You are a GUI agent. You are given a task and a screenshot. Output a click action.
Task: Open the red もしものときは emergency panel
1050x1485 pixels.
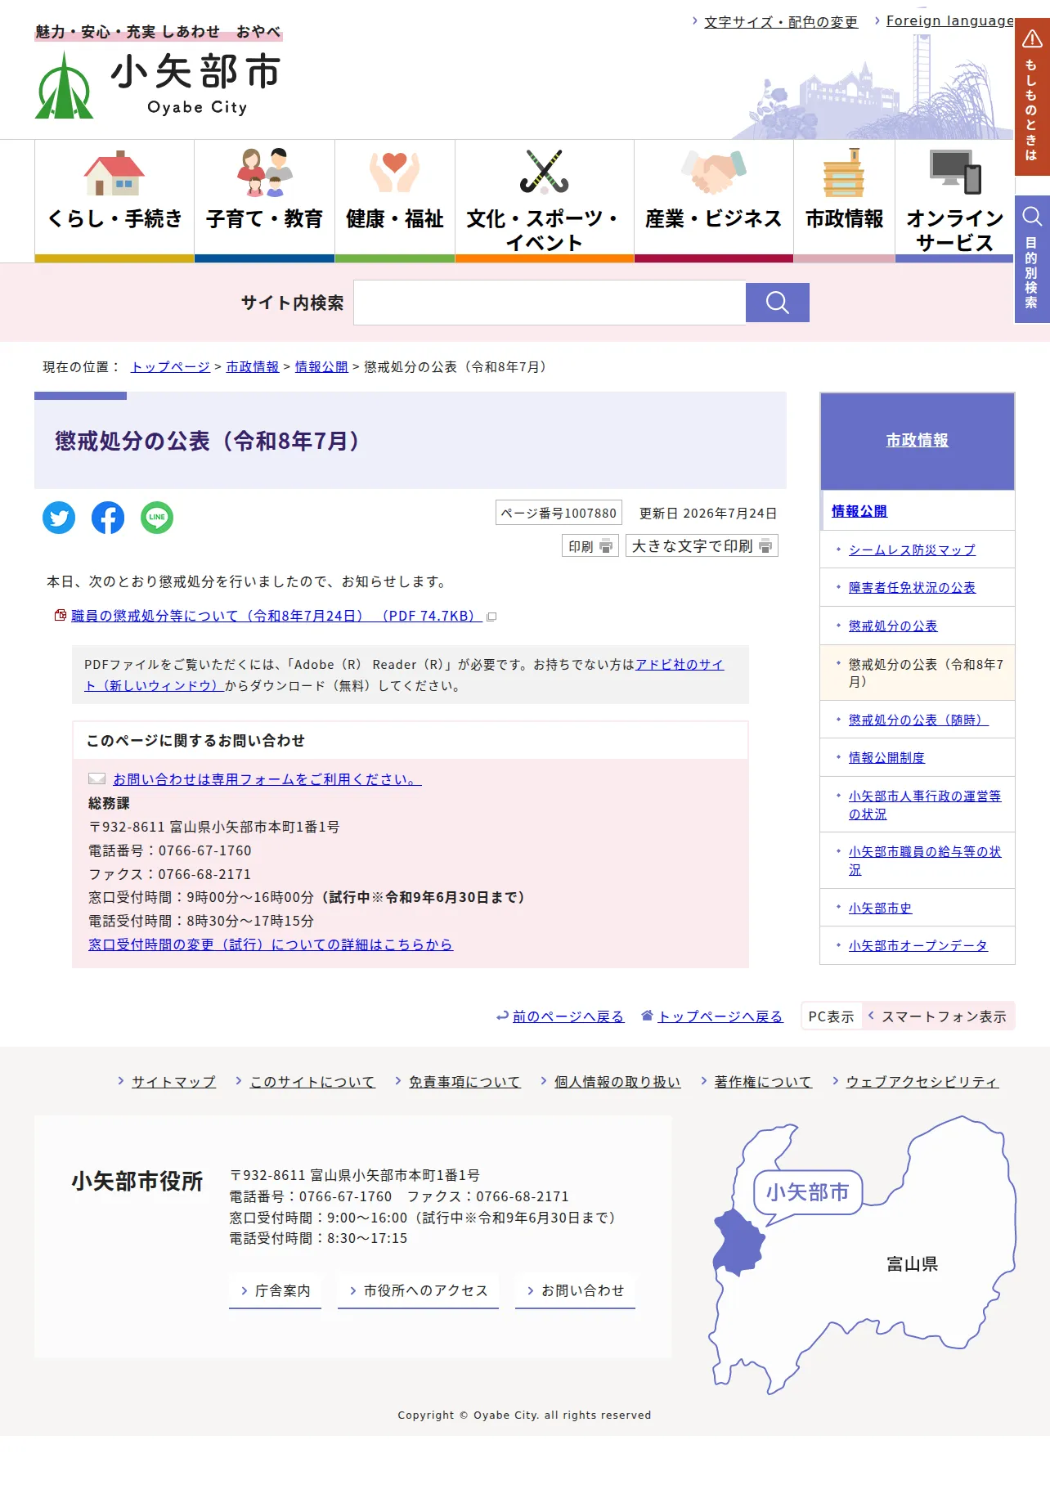pos(1032,96)
